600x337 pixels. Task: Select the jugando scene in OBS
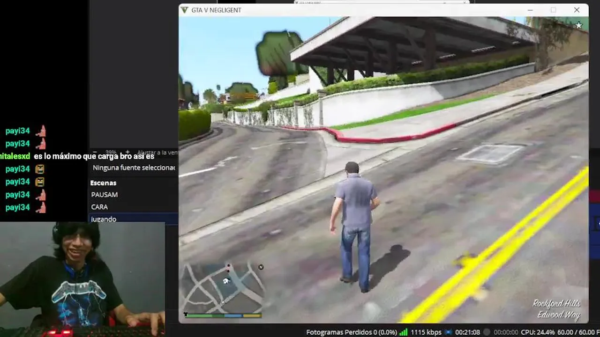134,219
